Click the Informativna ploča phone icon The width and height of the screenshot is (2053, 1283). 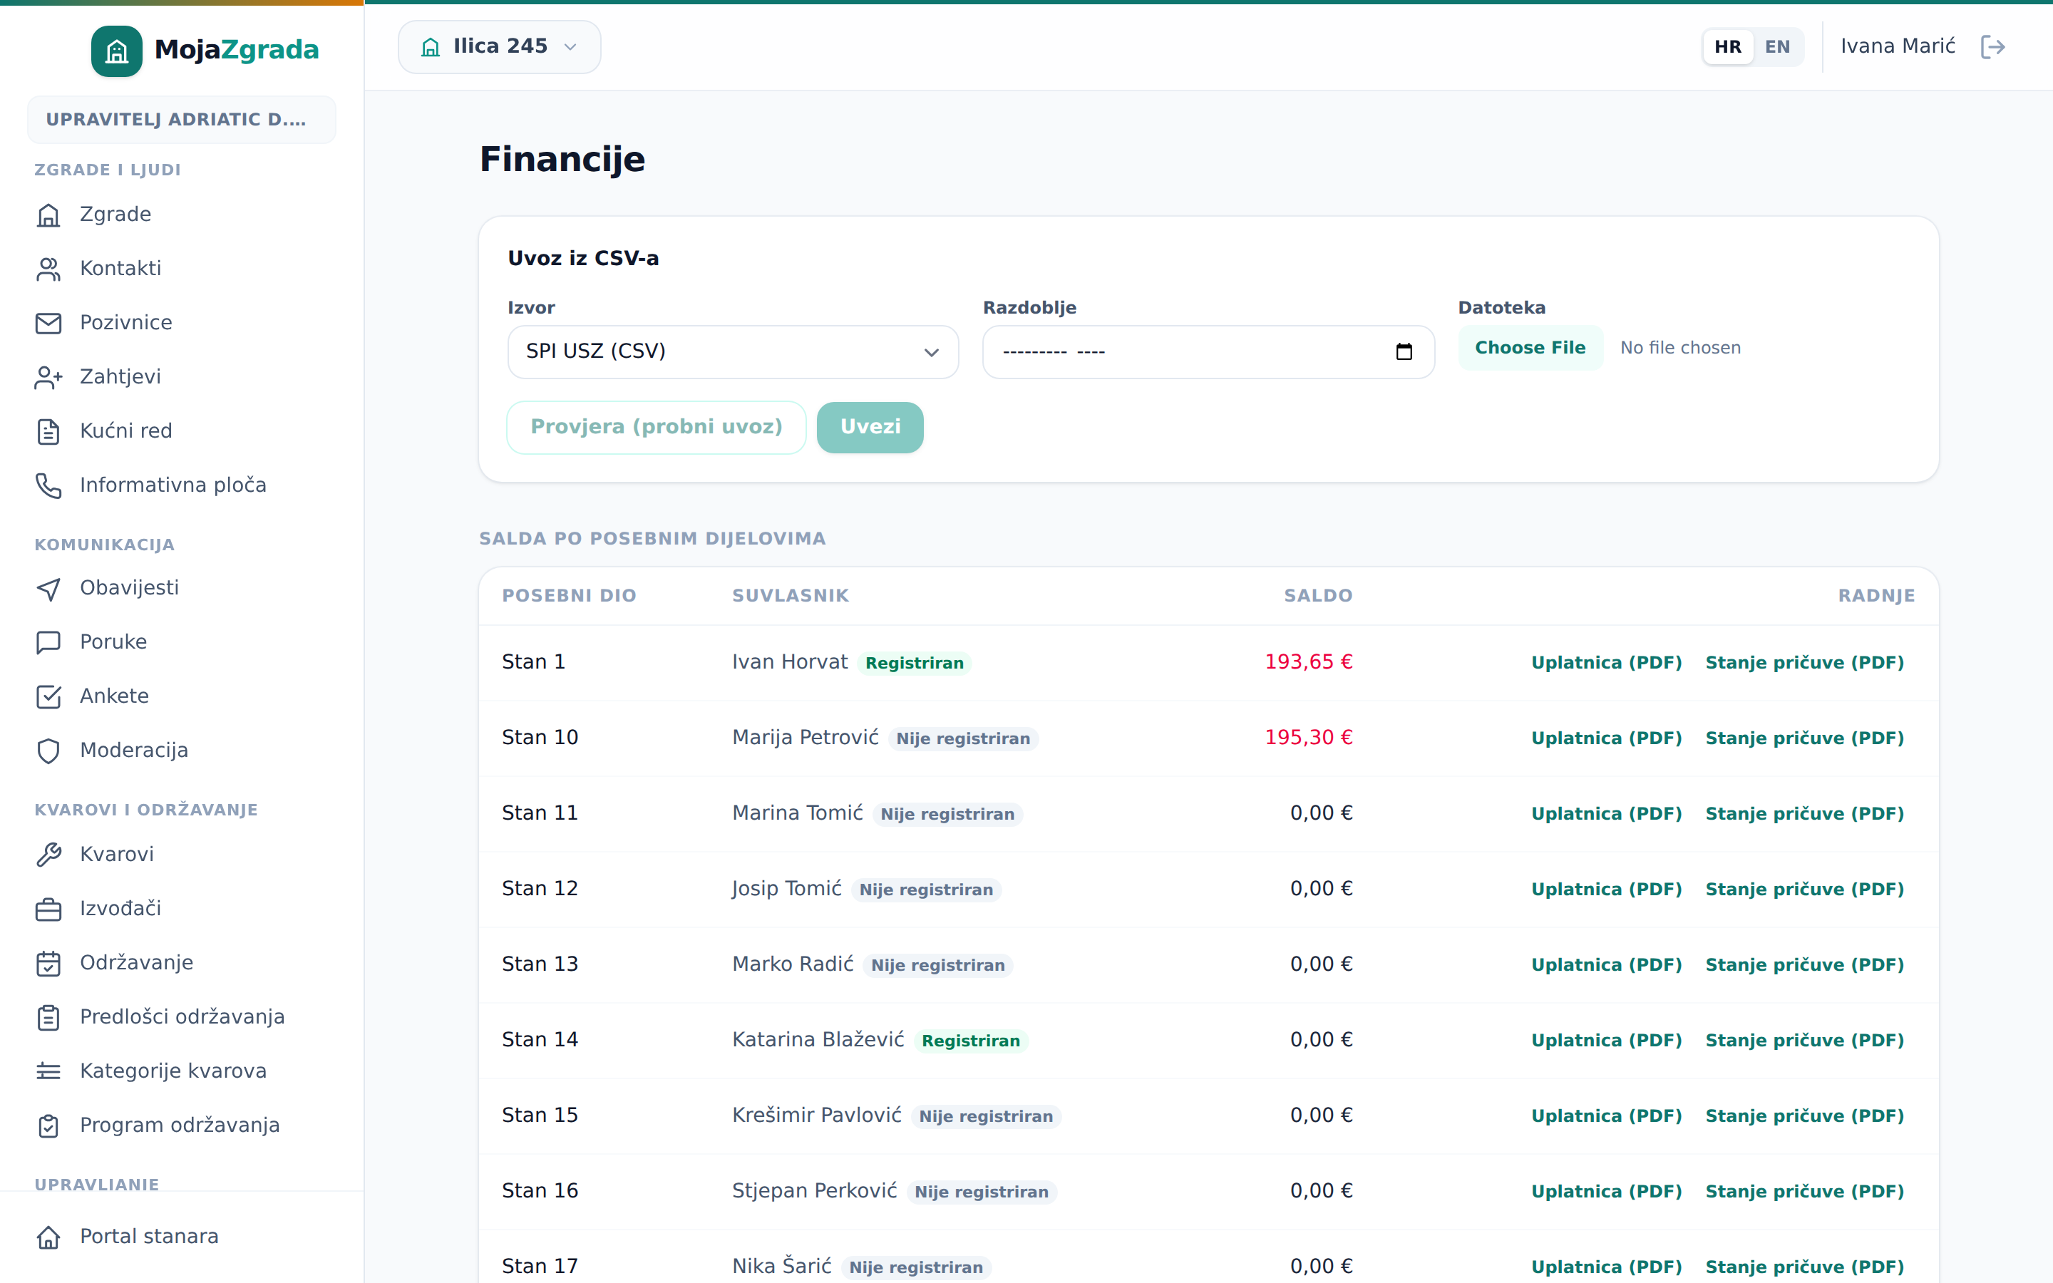48,485
